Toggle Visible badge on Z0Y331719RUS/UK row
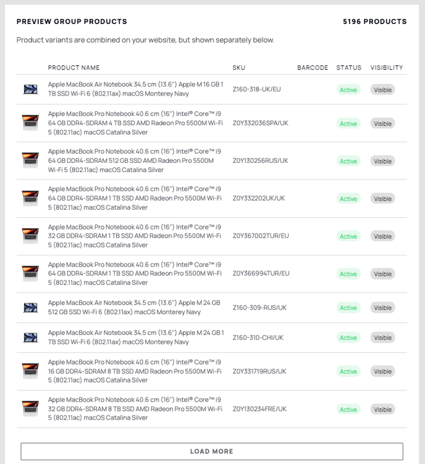Viewport: 425px width, 464px height. (382, 371)
